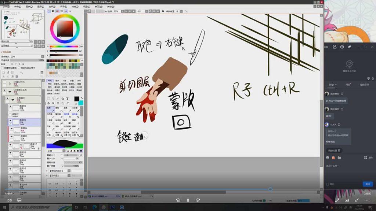Select the Lasso selection tool
Screen dimensions: 376x211
(53, 98)
